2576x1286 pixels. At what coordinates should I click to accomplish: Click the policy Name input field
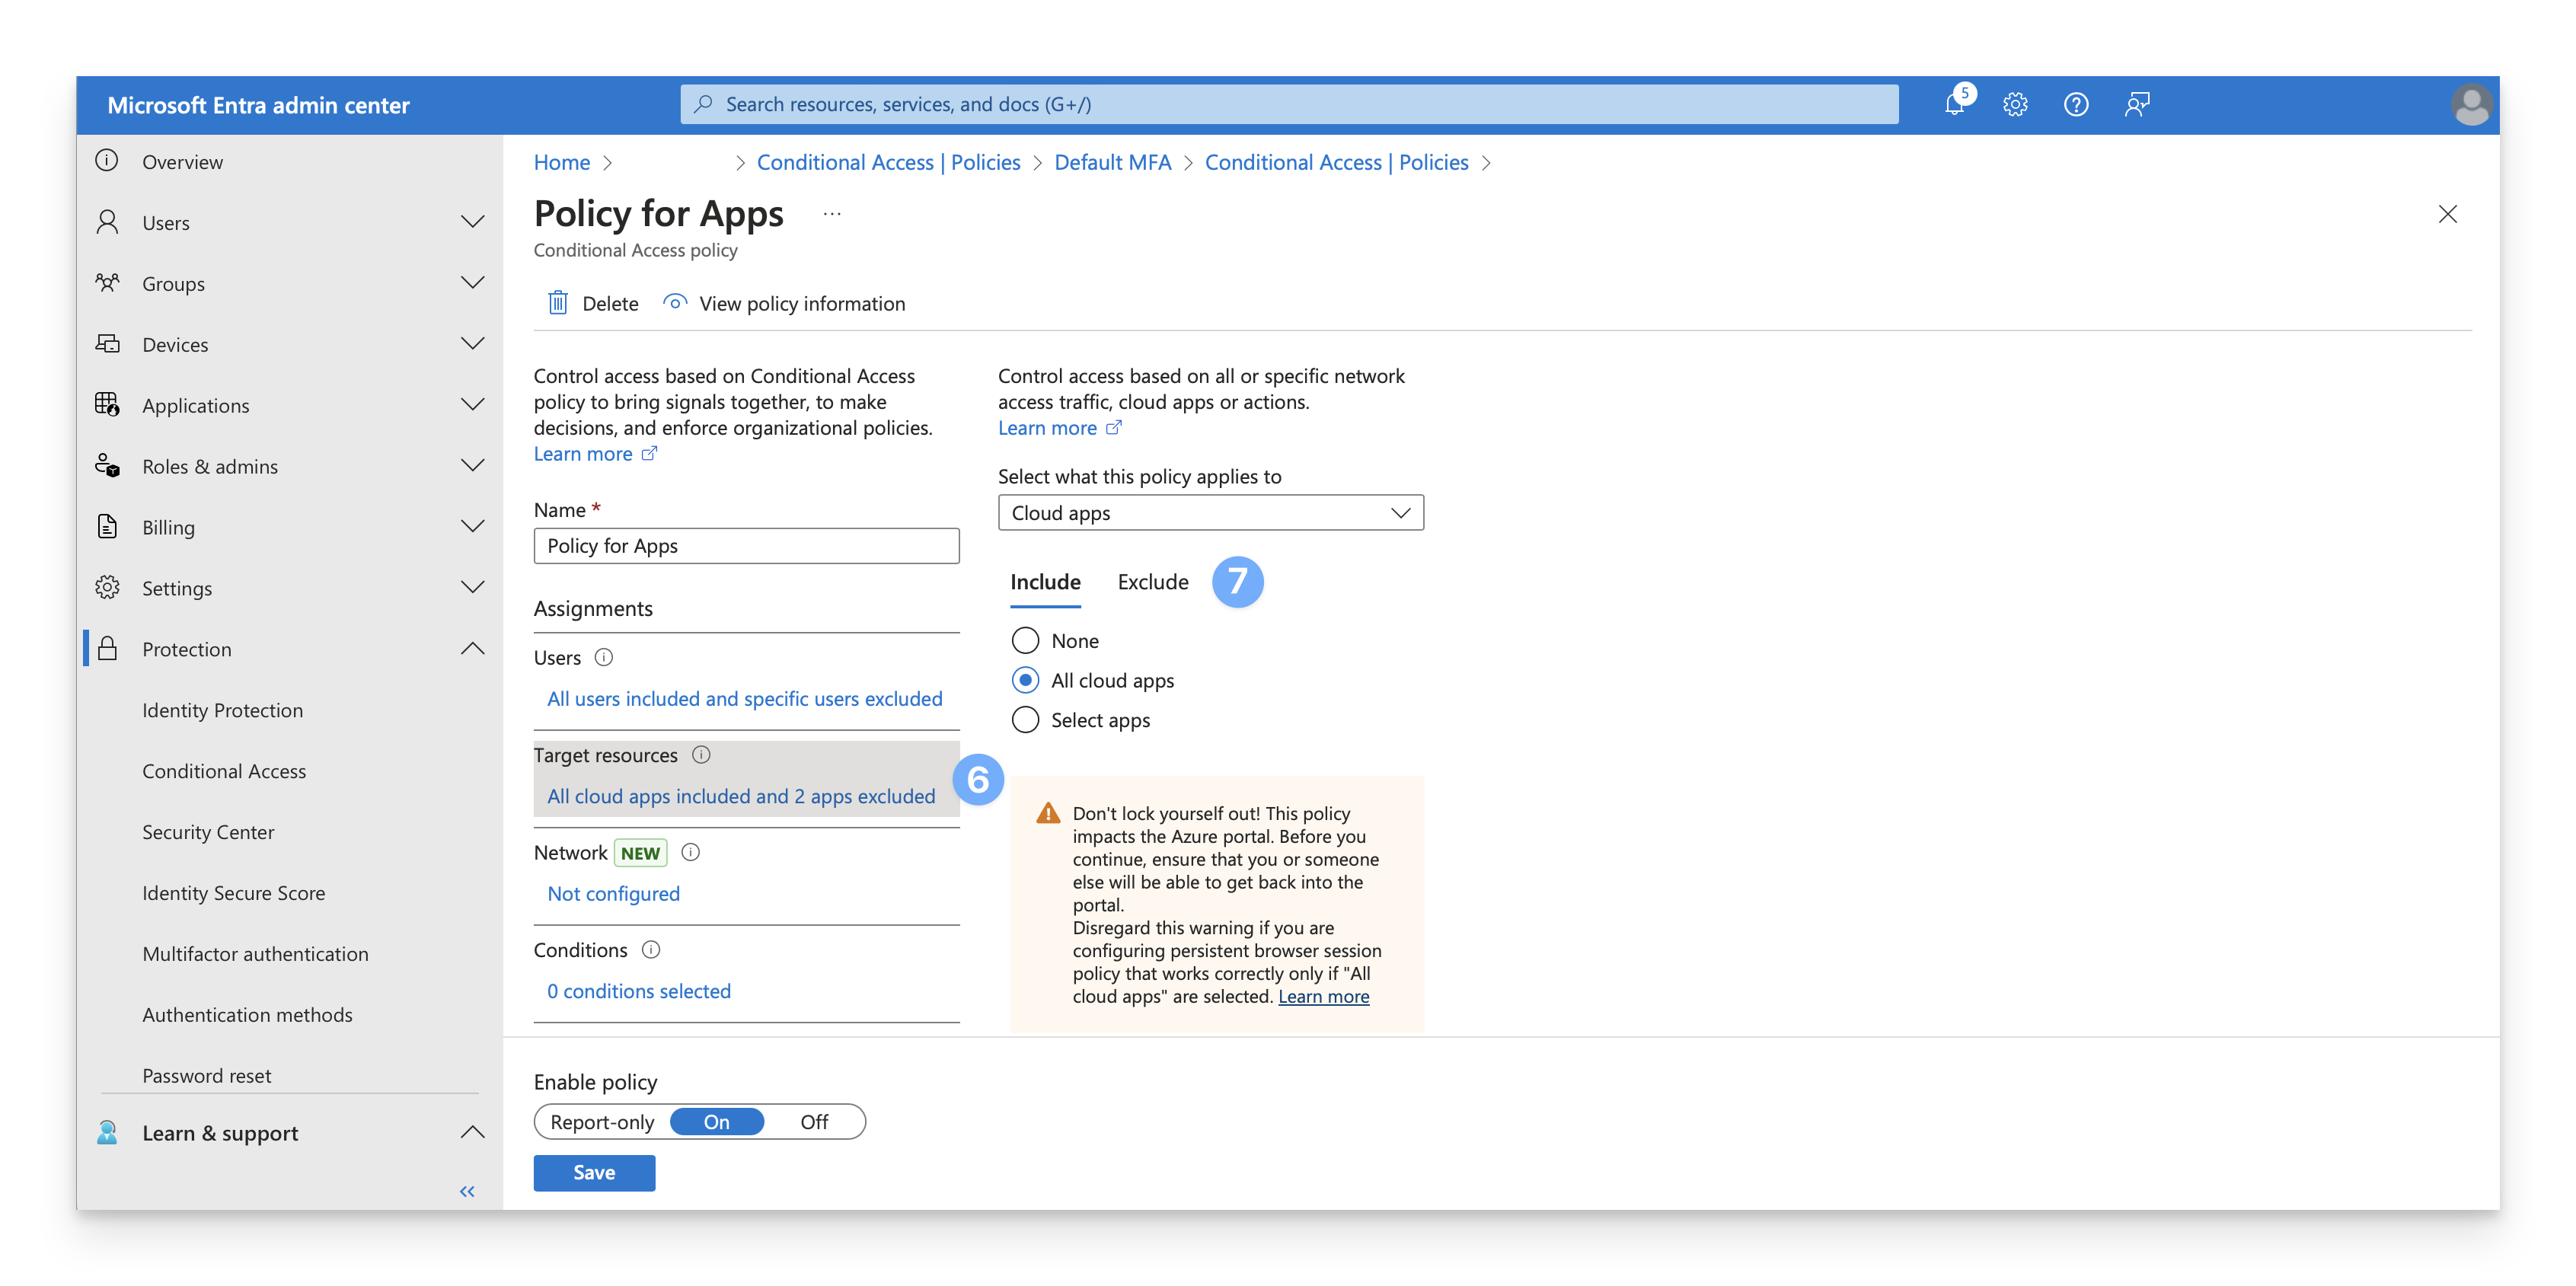[x=746, y=546]
